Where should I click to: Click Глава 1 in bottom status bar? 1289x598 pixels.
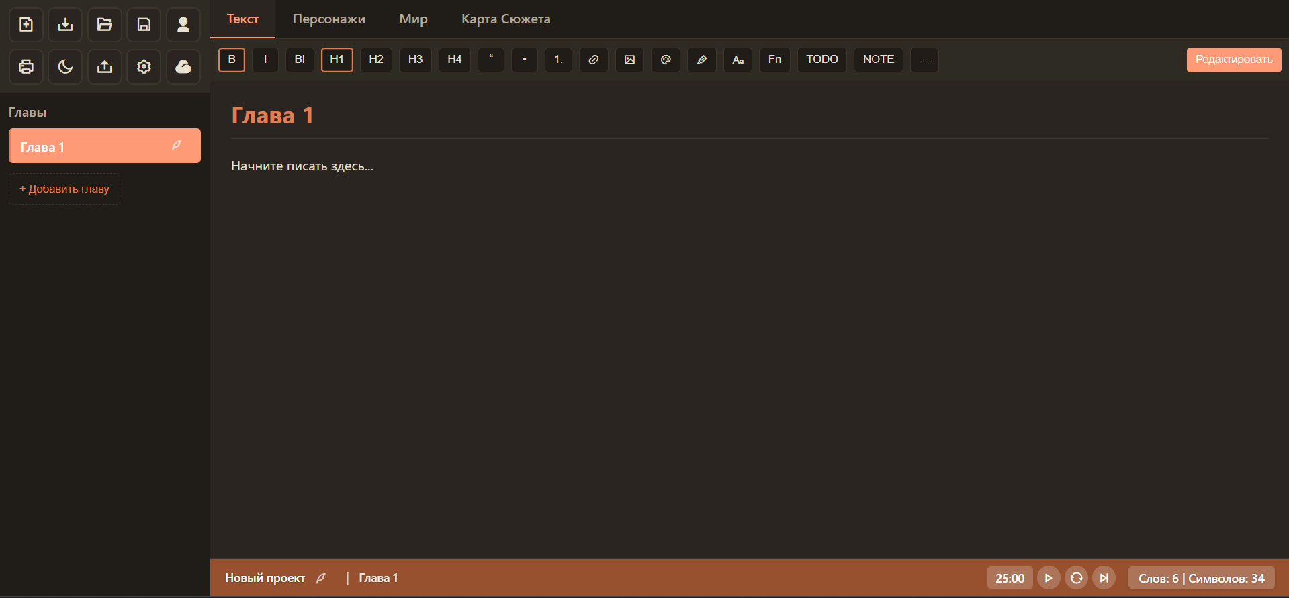(378, 578)
